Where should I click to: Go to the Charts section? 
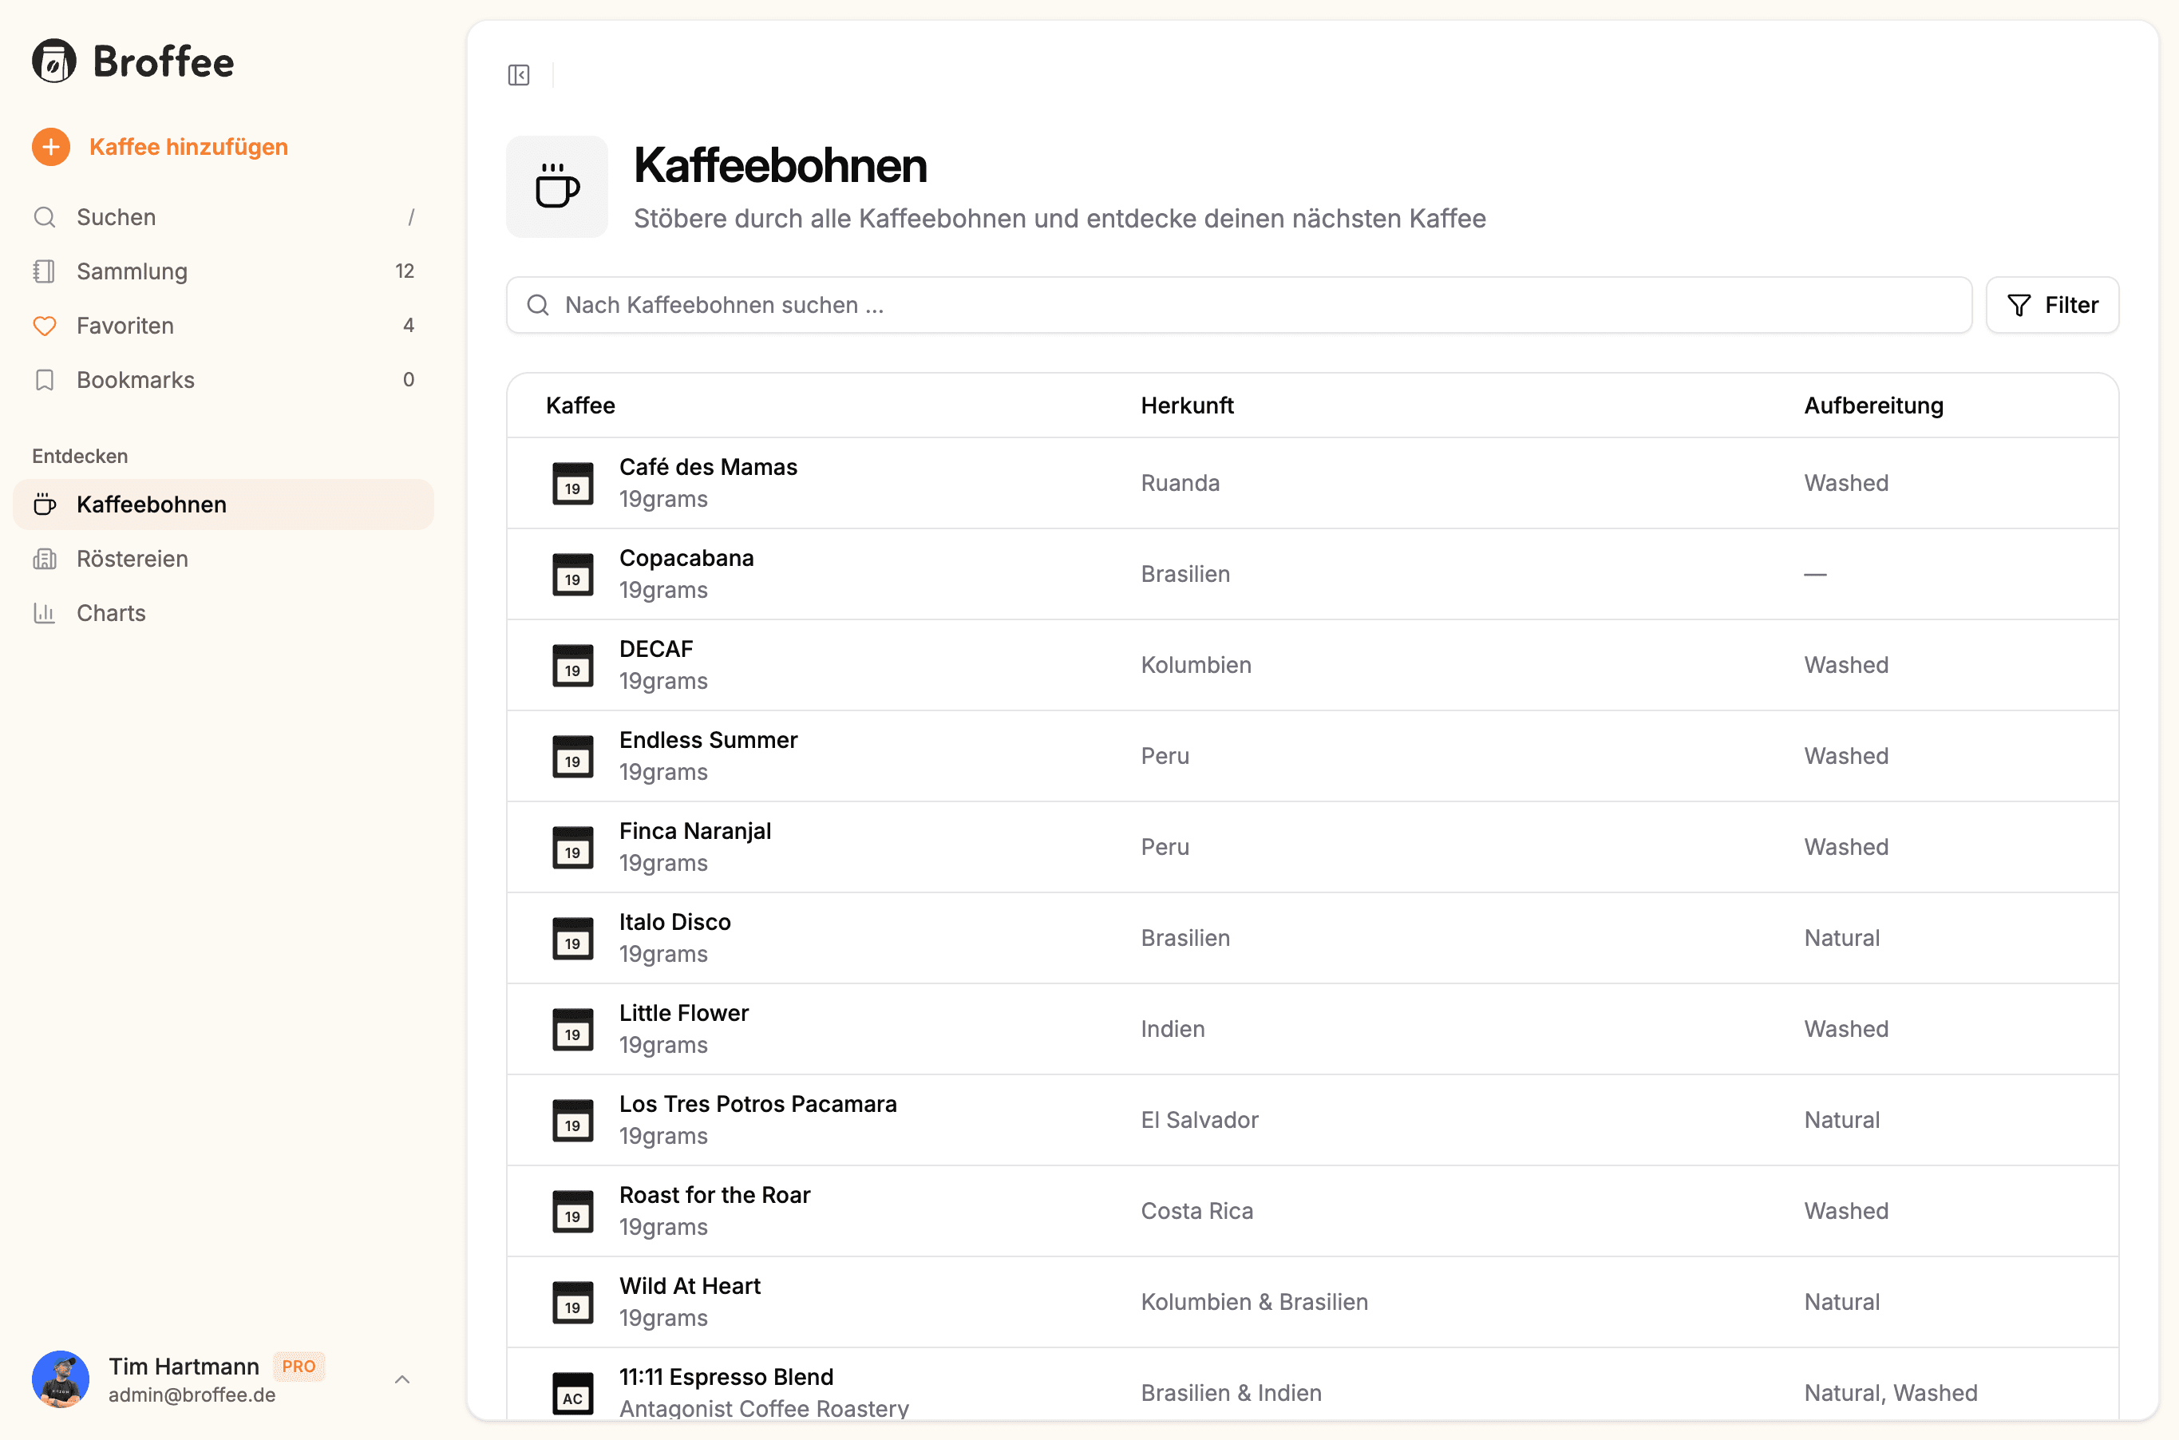click(x=223, y=612)
